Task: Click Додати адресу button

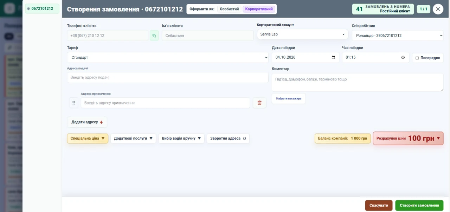Action: (87, 122)
